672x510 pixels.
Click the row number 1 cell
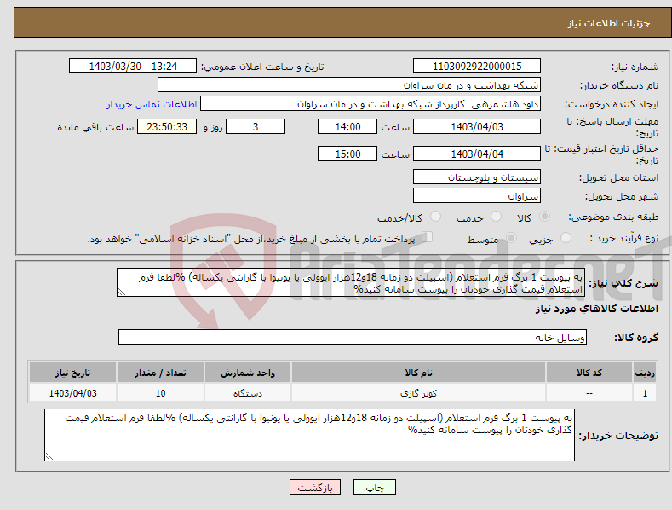tap(645, 393)
